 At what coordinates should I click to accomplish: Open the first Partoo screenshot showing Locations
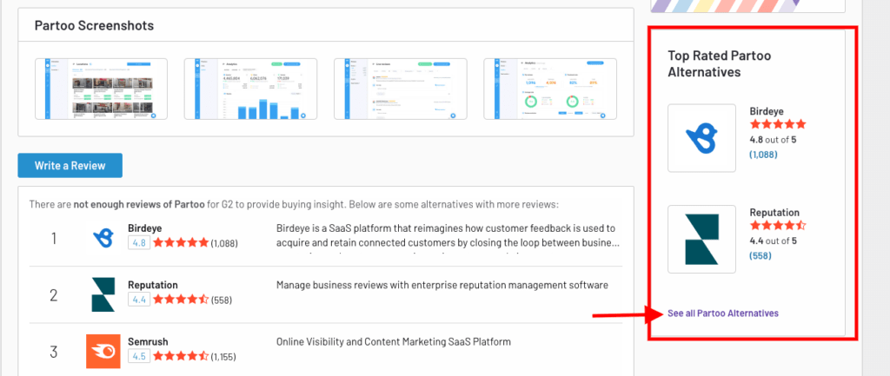point(101,89)
